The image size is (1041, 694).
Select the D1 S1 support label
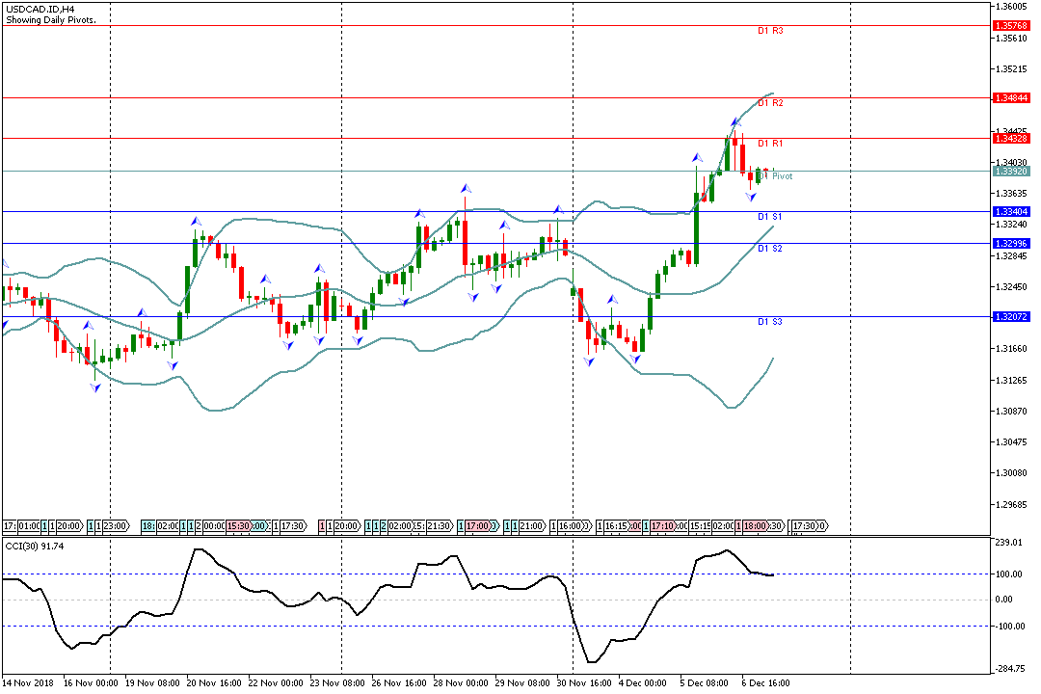pos(769,217)
